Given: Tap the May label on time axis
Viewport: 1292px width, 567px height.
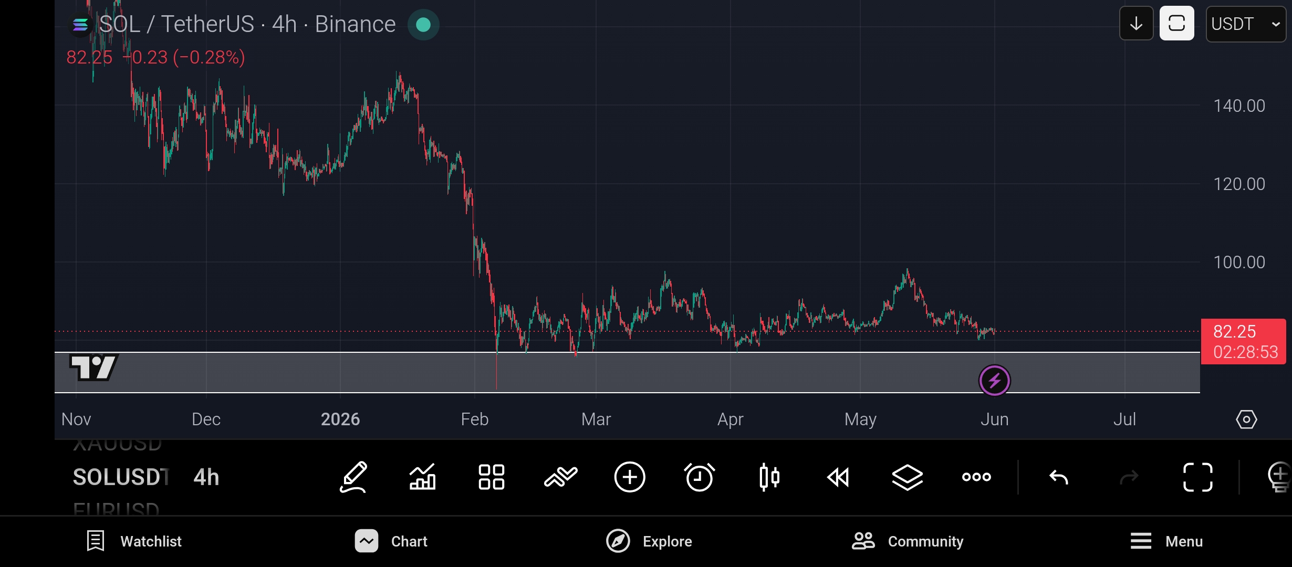Looking at the screenshot, I should coord(860,419).
